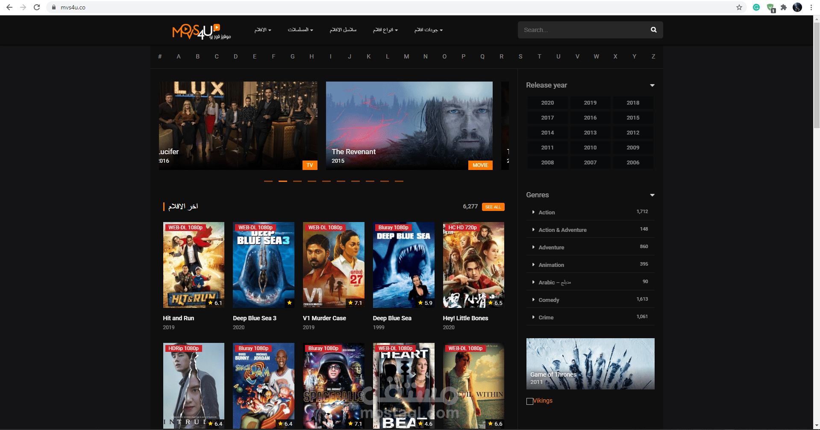Open سلاسل الافلام menu item
The width and height of the screenshot is (820, 430).
343,30
